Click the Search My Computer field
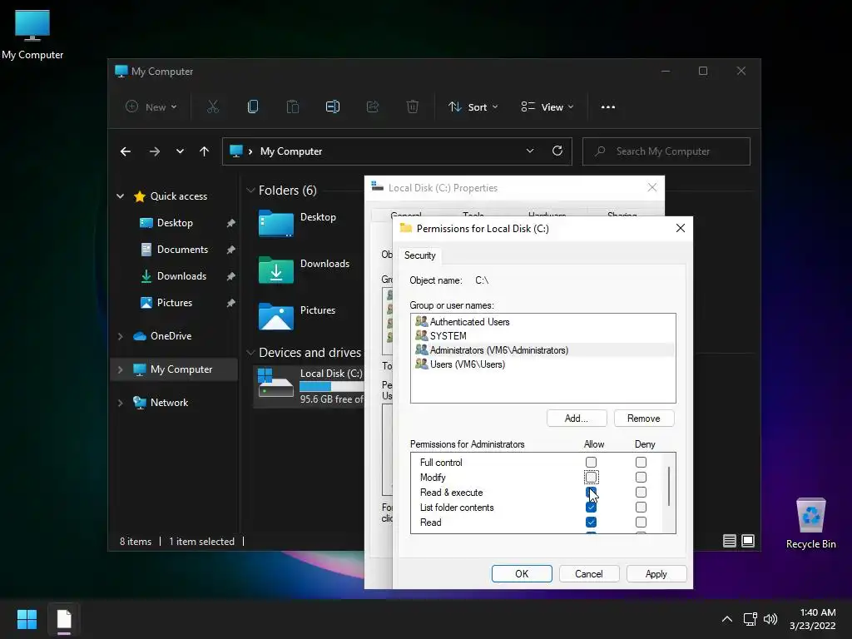Screen dimensions: 852x639 coord(666,151)
